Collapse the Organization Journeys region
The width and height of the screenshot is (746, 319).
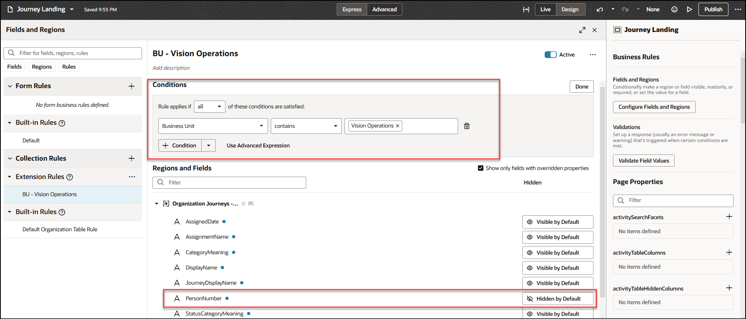156,204
